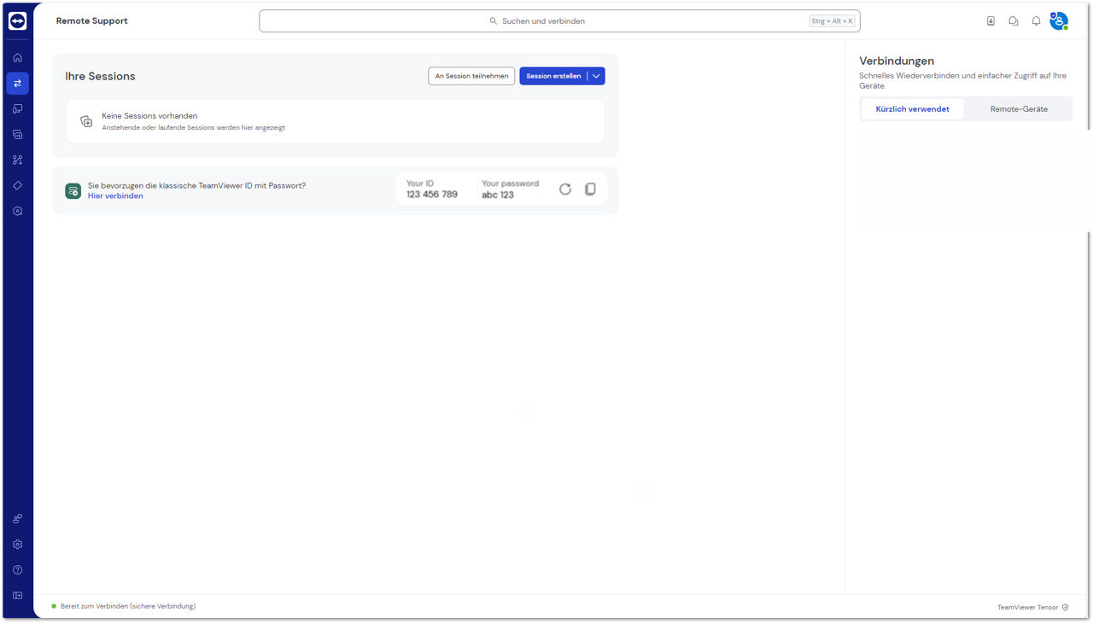Open the monitor device sidebar icon
1093x624 pixels.
click(x=17, y=108)
